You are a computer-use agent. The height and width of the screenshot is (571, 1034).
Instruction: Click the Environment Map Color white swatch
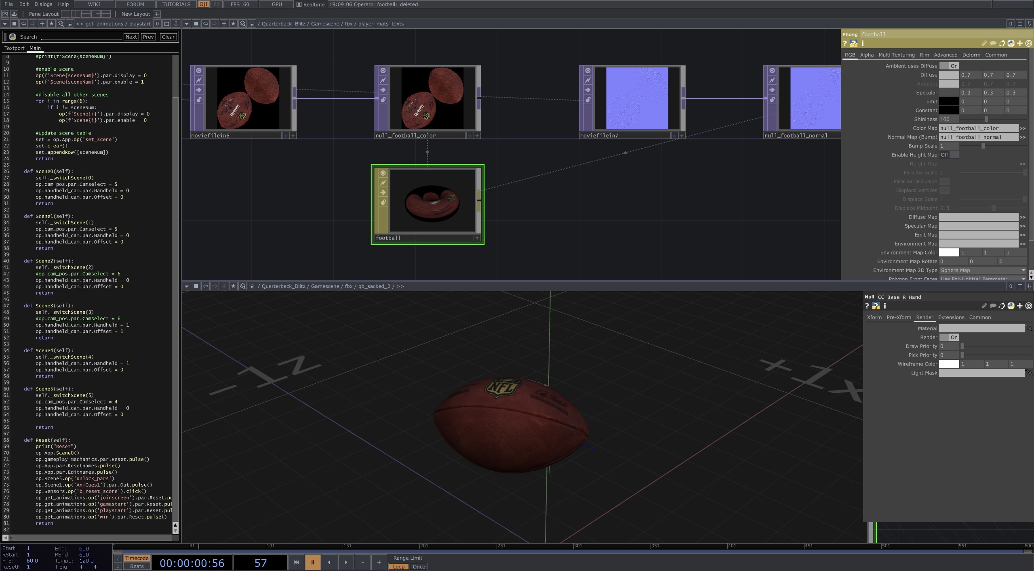(948, 253)
